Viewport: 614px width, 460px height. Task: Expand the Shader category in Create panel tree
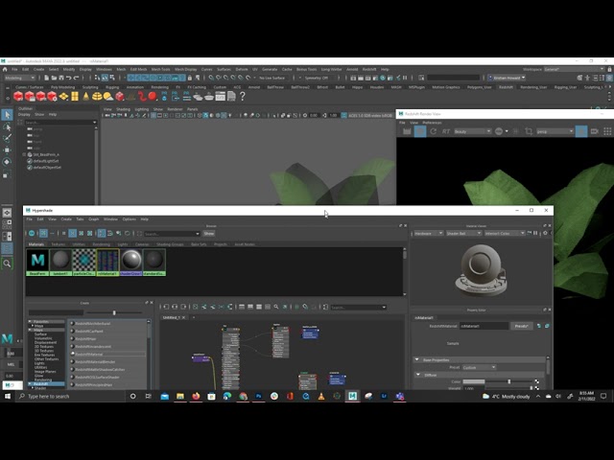coord(33,388)
